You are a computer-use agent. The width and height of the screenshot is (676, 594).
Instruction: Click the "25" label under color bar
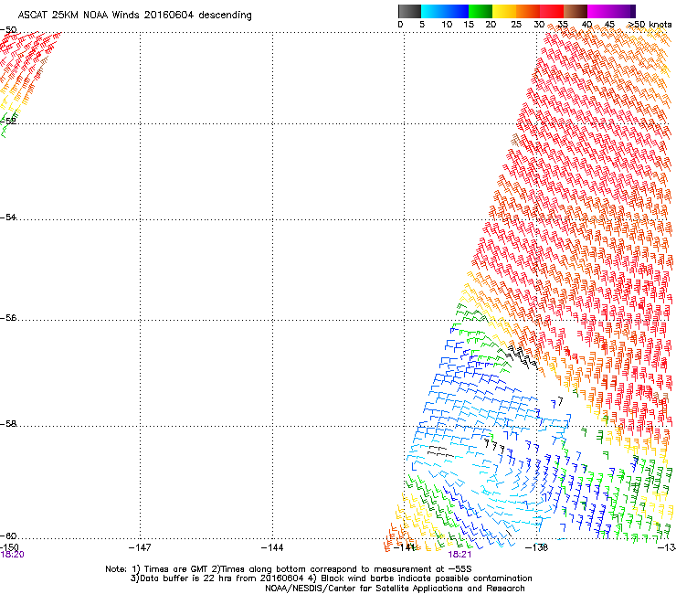click(x=516, y=25)
